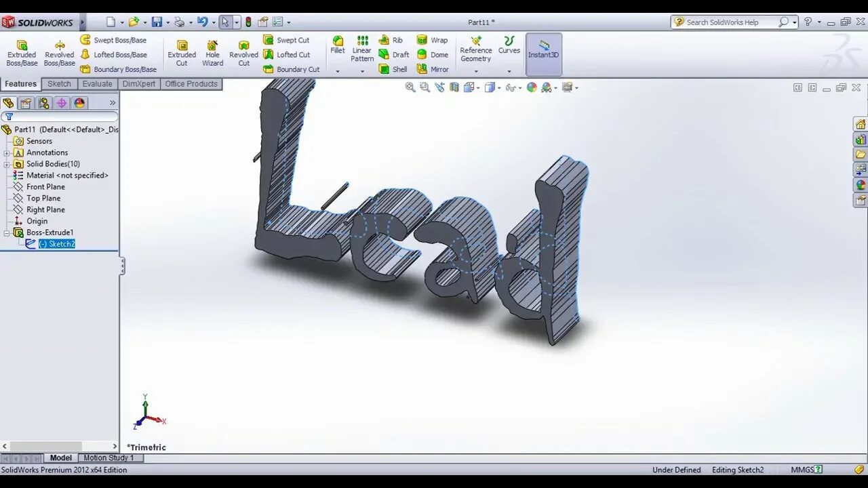Select the Model bottom tab
The image size is (868, 488).
click(x=61, y=458)
